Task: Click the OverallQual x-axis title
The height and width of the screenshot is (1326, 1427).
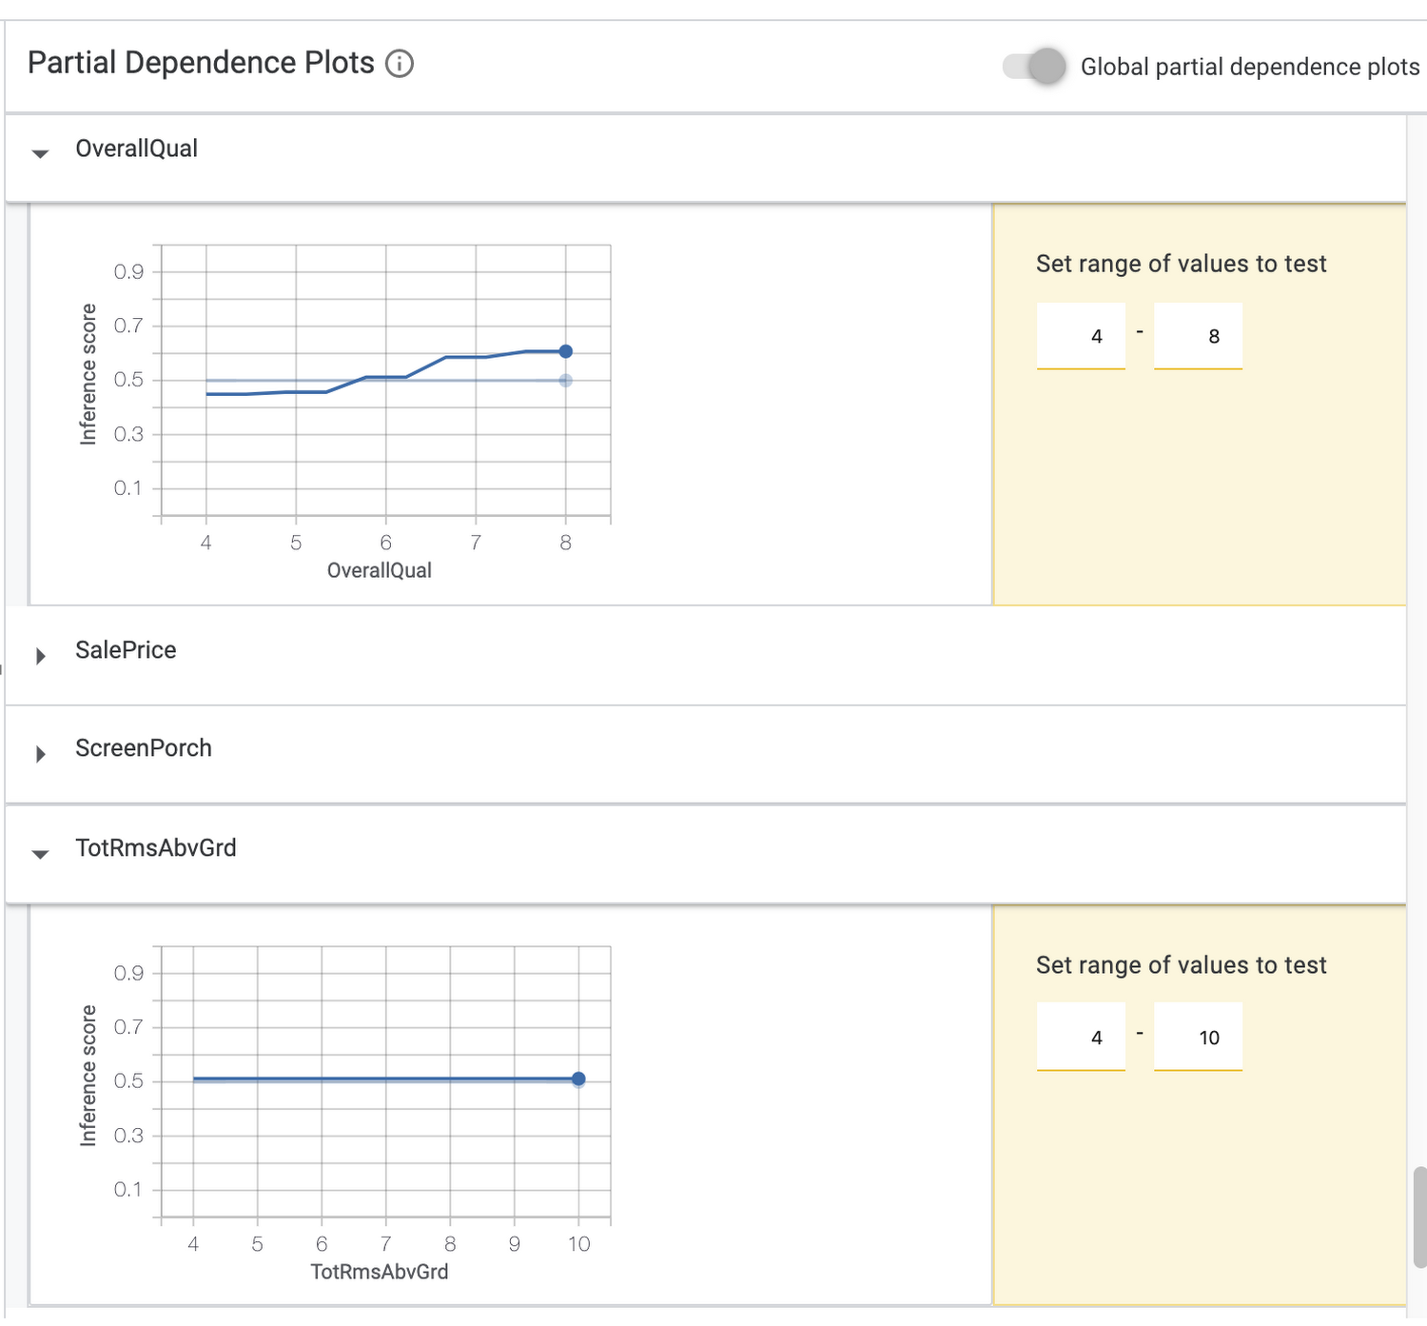Action: tap(380, 570)
